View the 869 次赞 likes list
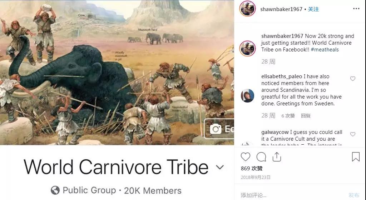 pyautogui.click(x=252, y=168)
